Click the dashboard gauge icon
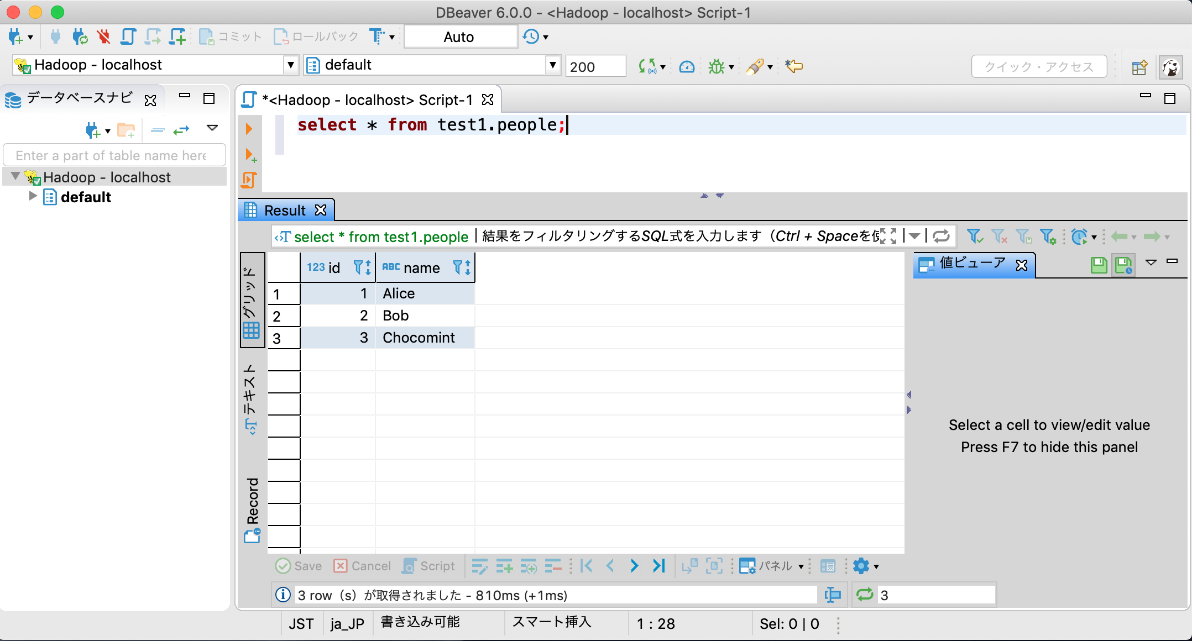 pos(687,67)
